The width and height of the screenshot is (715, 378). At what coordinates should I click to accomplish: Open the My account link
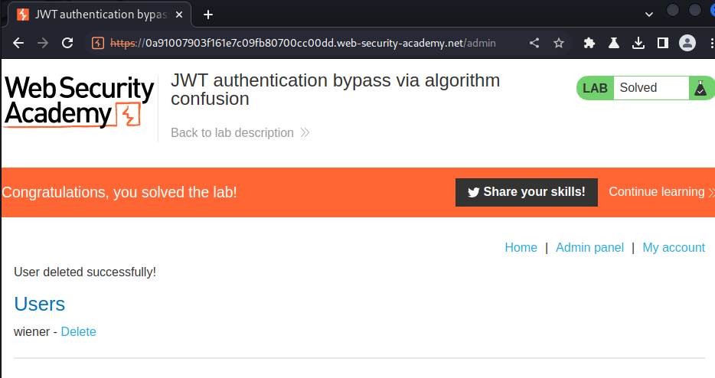coord(674,248)
